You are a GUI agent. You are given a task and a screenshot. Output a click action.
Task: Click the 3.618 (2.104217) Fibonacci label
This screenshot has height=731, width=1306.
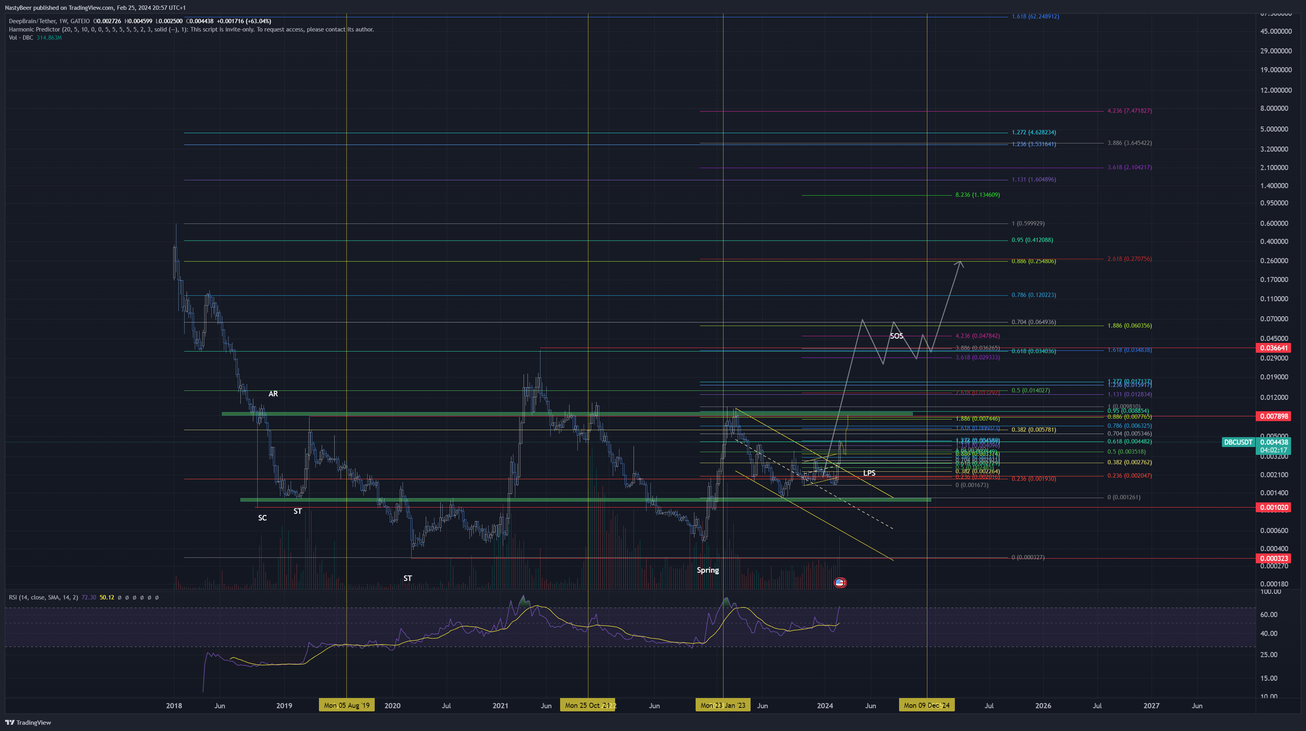(x=1129, y=167)
